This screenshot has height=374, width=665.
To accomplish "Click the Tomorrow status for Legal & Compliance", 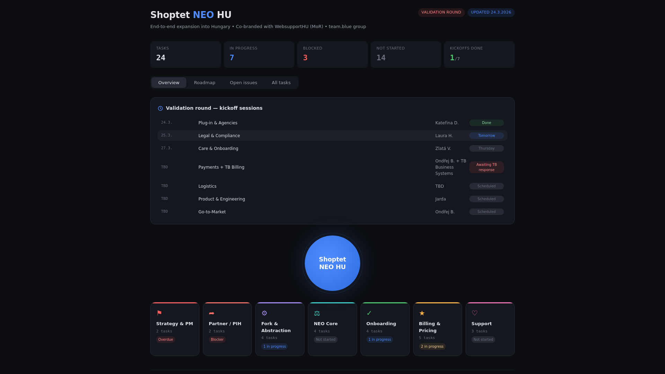I will tap(486, 136).
